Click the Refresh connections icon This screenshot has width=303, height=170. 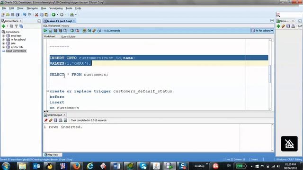click(x=11, y=26)
